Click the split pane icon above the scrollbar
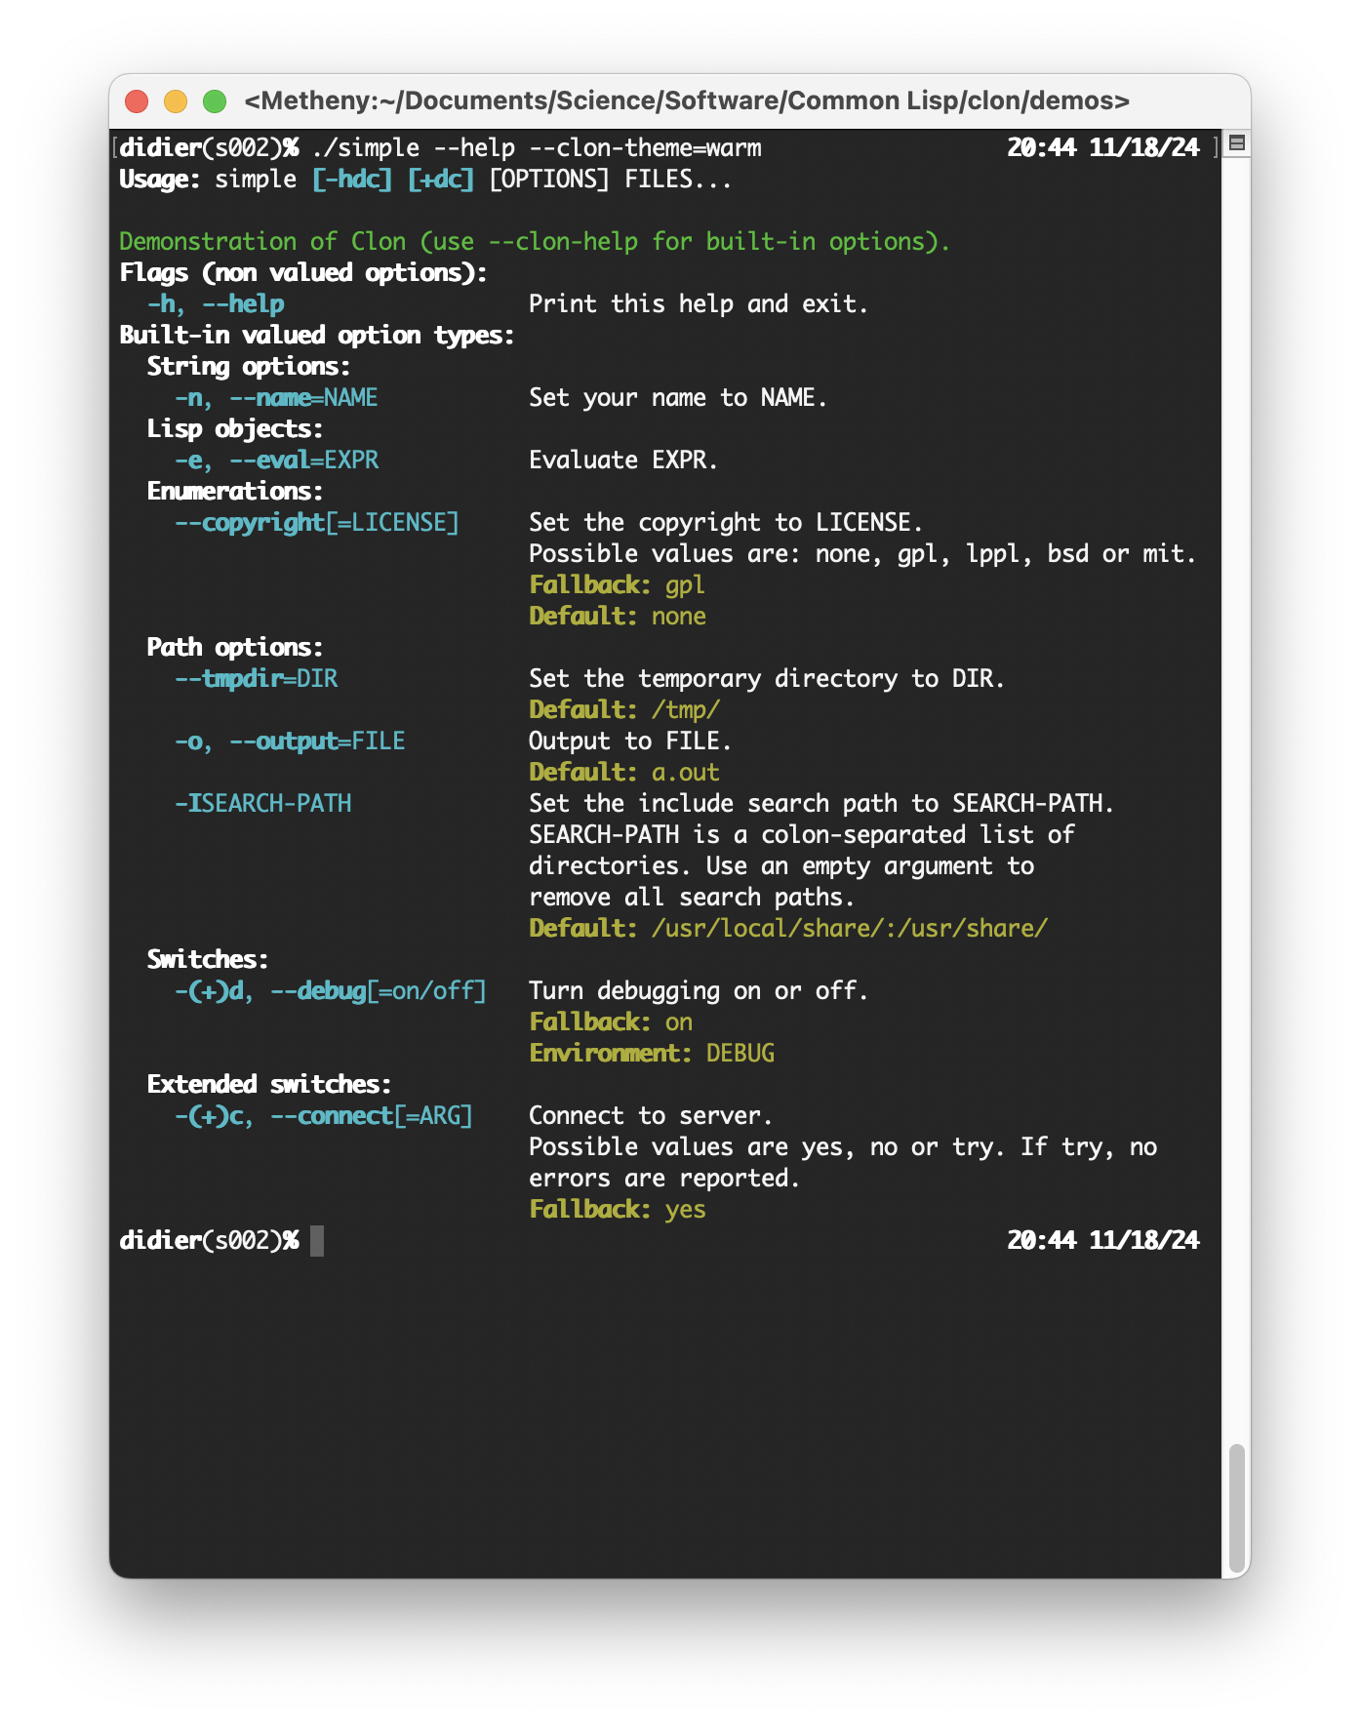This screenshot has height=1723, width=1360. 1236,143
